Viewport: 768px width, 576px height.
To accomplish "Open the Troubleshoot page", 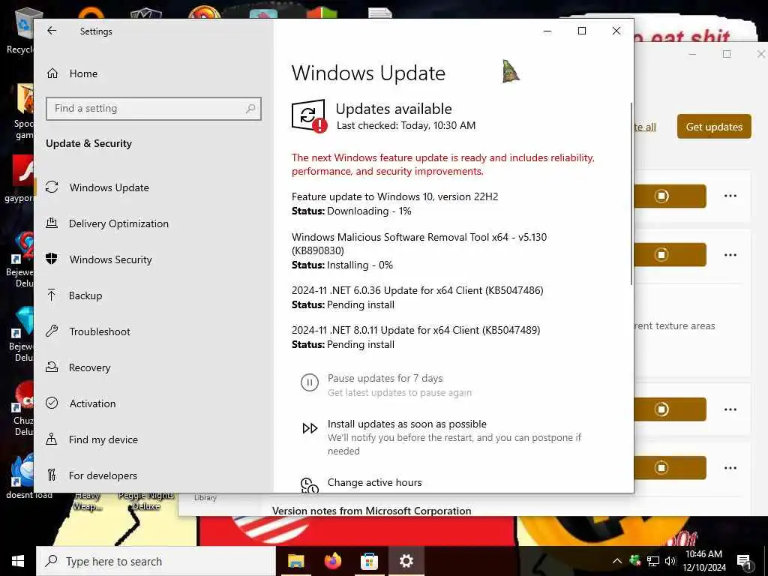I will point(100,331).
